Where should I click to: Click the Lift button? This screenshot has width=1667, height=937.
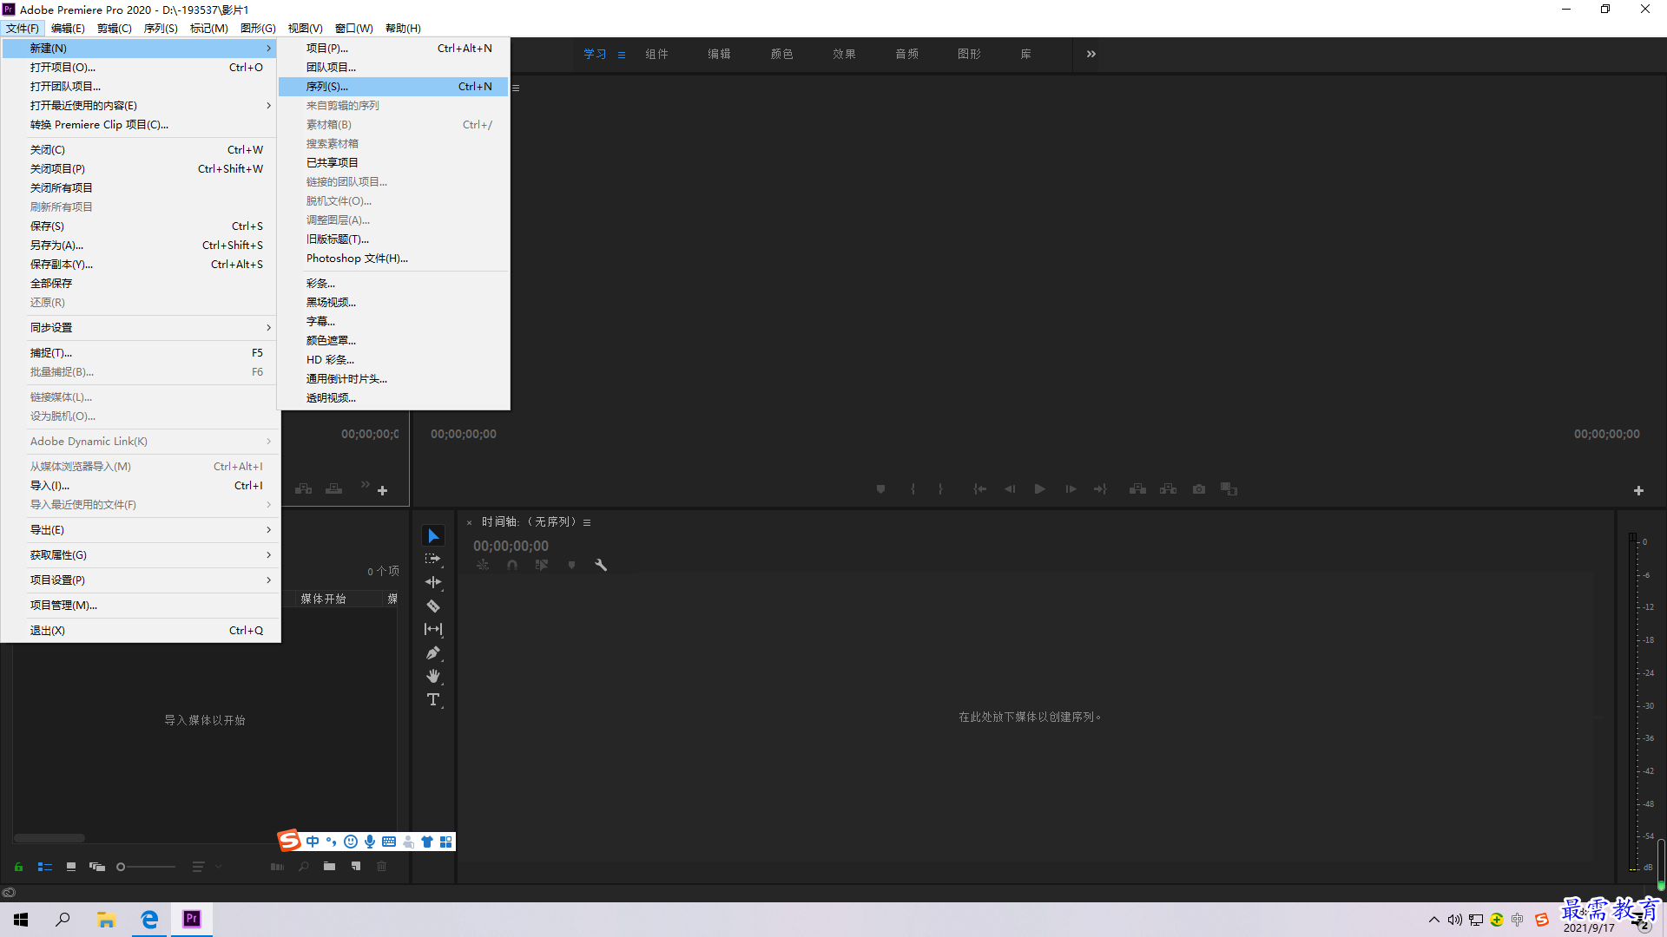coord(1137,489)
